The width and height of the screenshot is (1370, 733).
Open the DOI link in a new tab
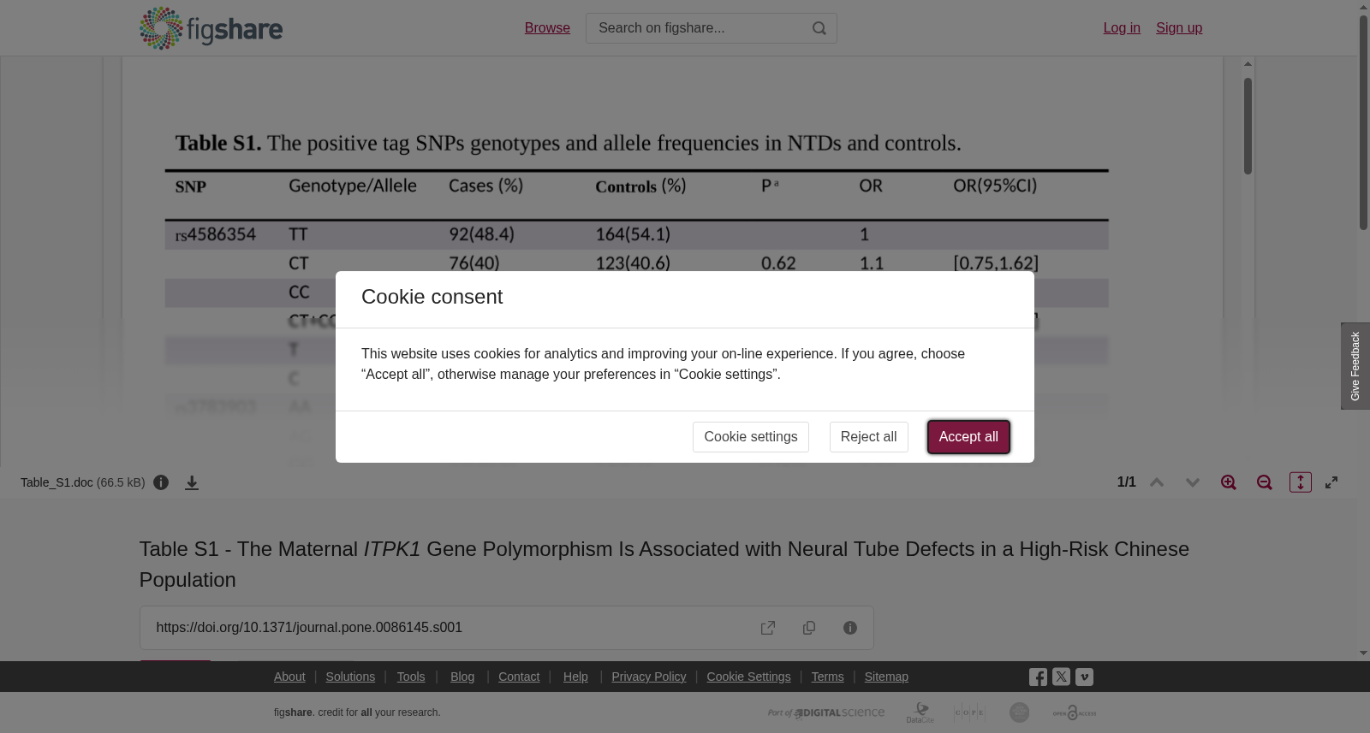(x=768, y=628)
